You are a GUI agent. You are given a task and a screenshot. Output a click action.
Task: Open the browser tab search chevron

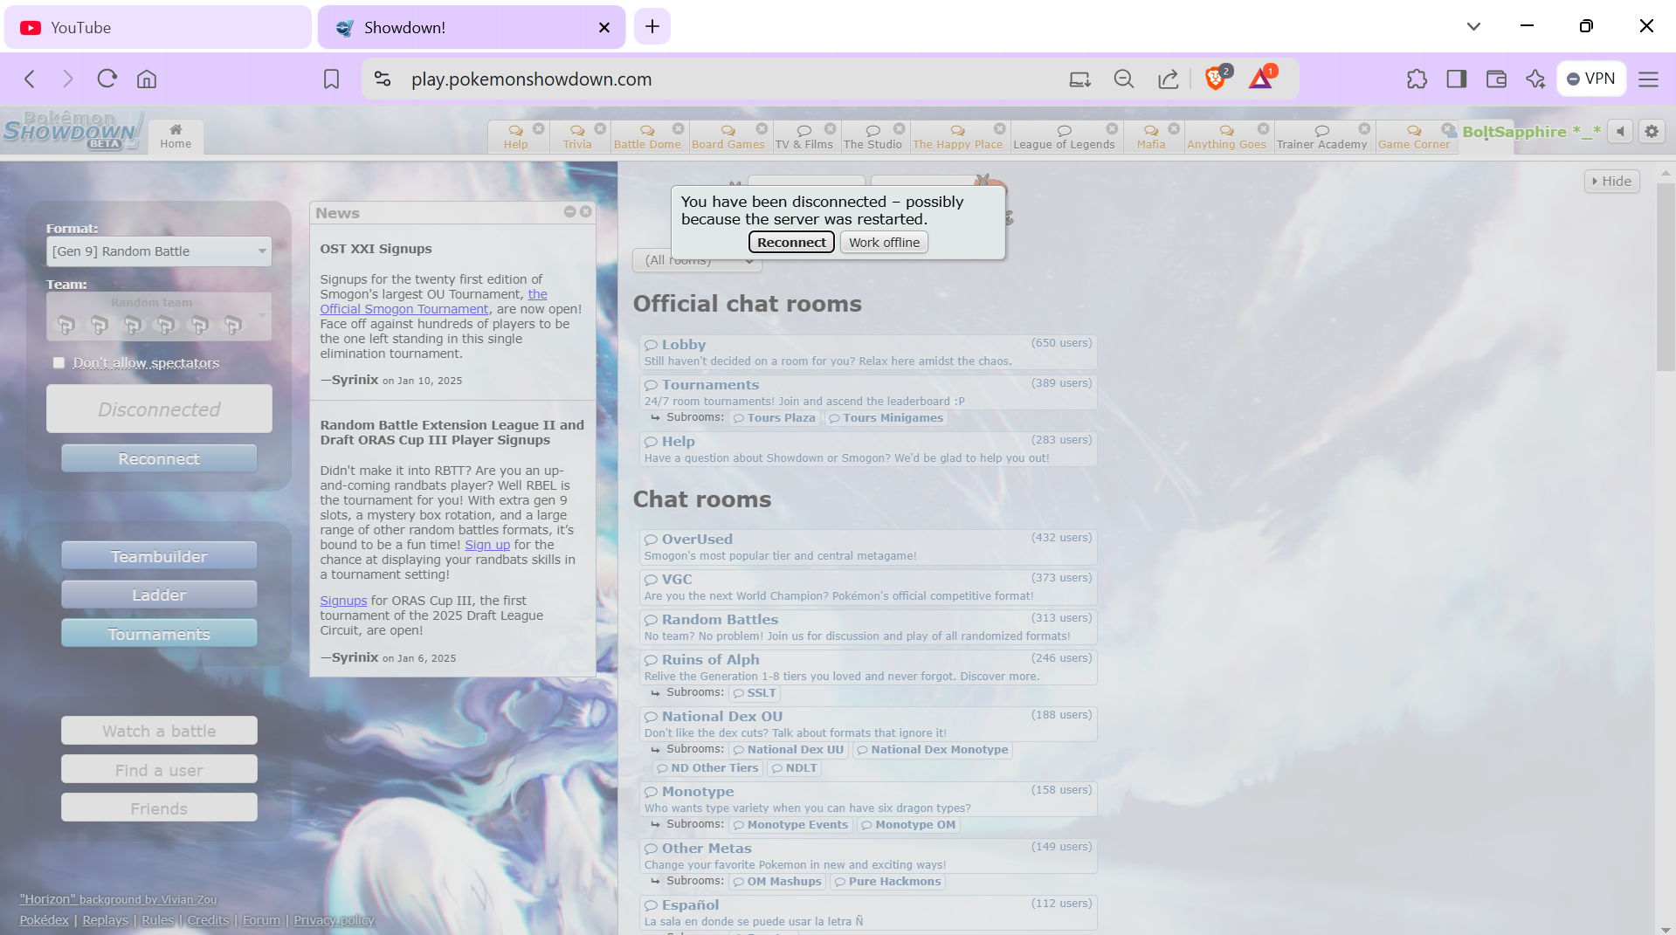(x=1473, y=27)
